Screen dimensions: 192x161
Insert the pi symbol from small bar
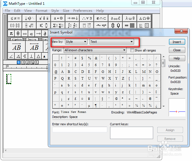(11, 33)
